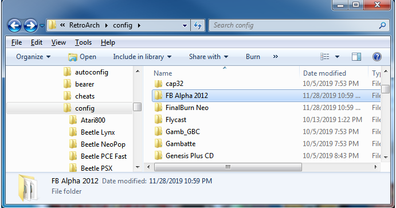Refresh the config folder view
This screenshot has width=396, height=208.
198,25
